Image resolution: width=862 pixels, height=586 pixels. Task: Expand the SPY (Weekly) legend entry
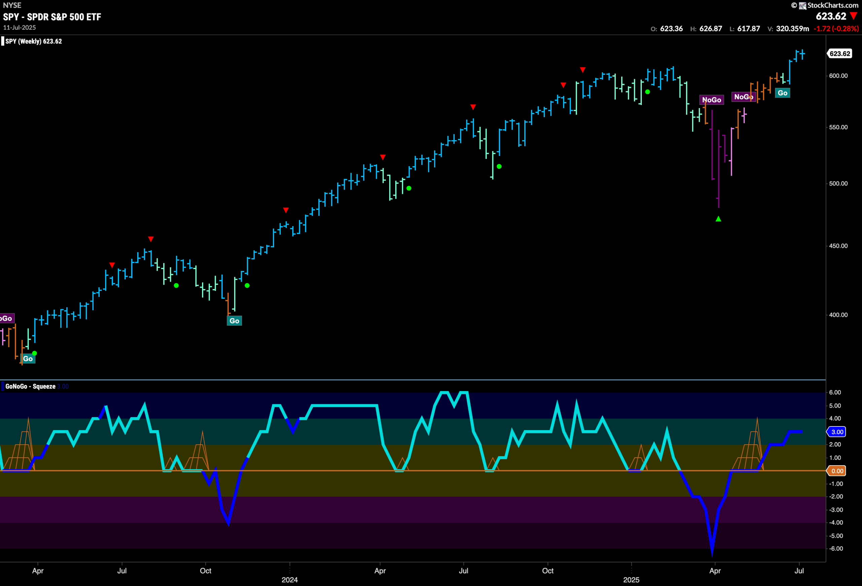pyautogui.click(x=31, y=41)
